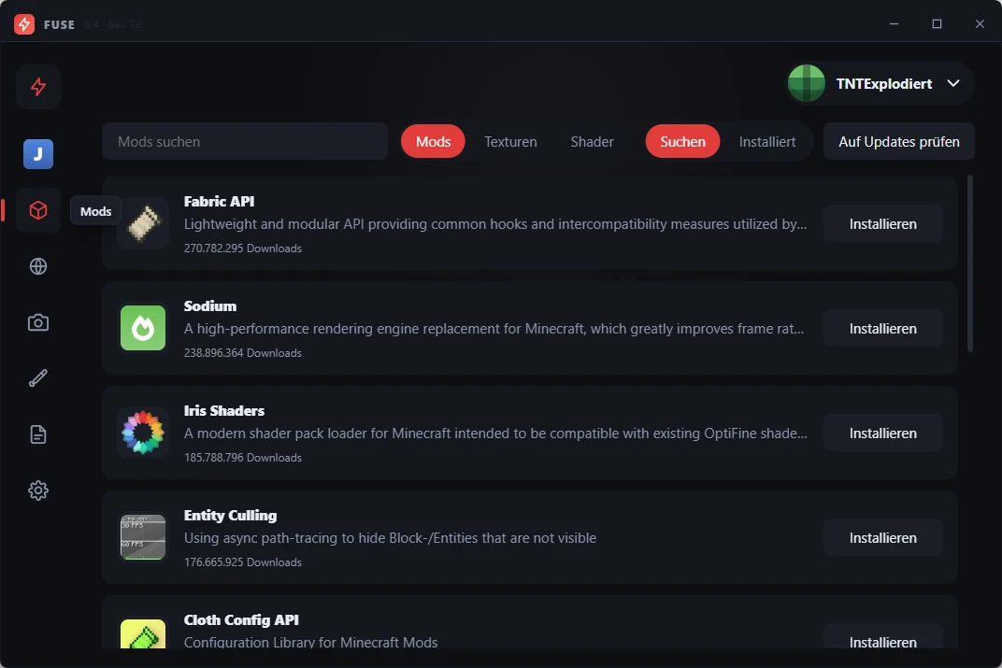
Task: Install the Iris Shaders mod
Action: [x=883, y=433]
